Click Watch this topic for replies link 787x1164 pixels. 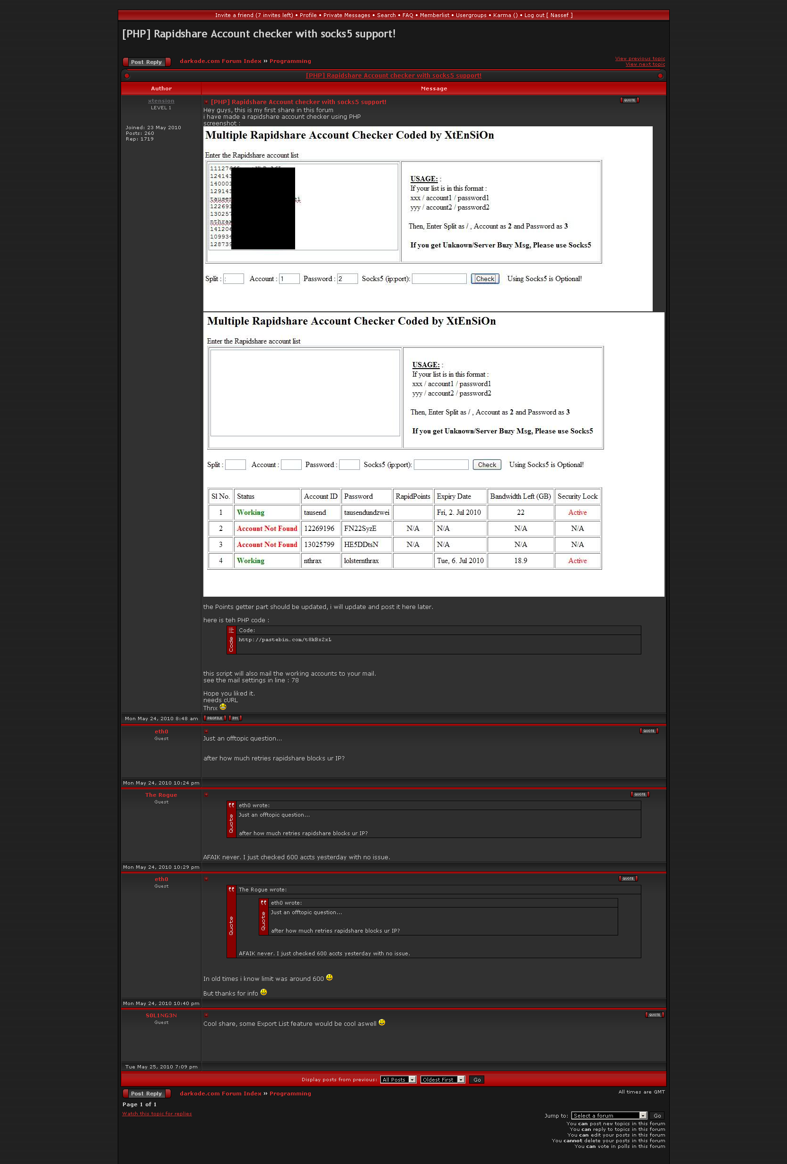(157, 1114)
